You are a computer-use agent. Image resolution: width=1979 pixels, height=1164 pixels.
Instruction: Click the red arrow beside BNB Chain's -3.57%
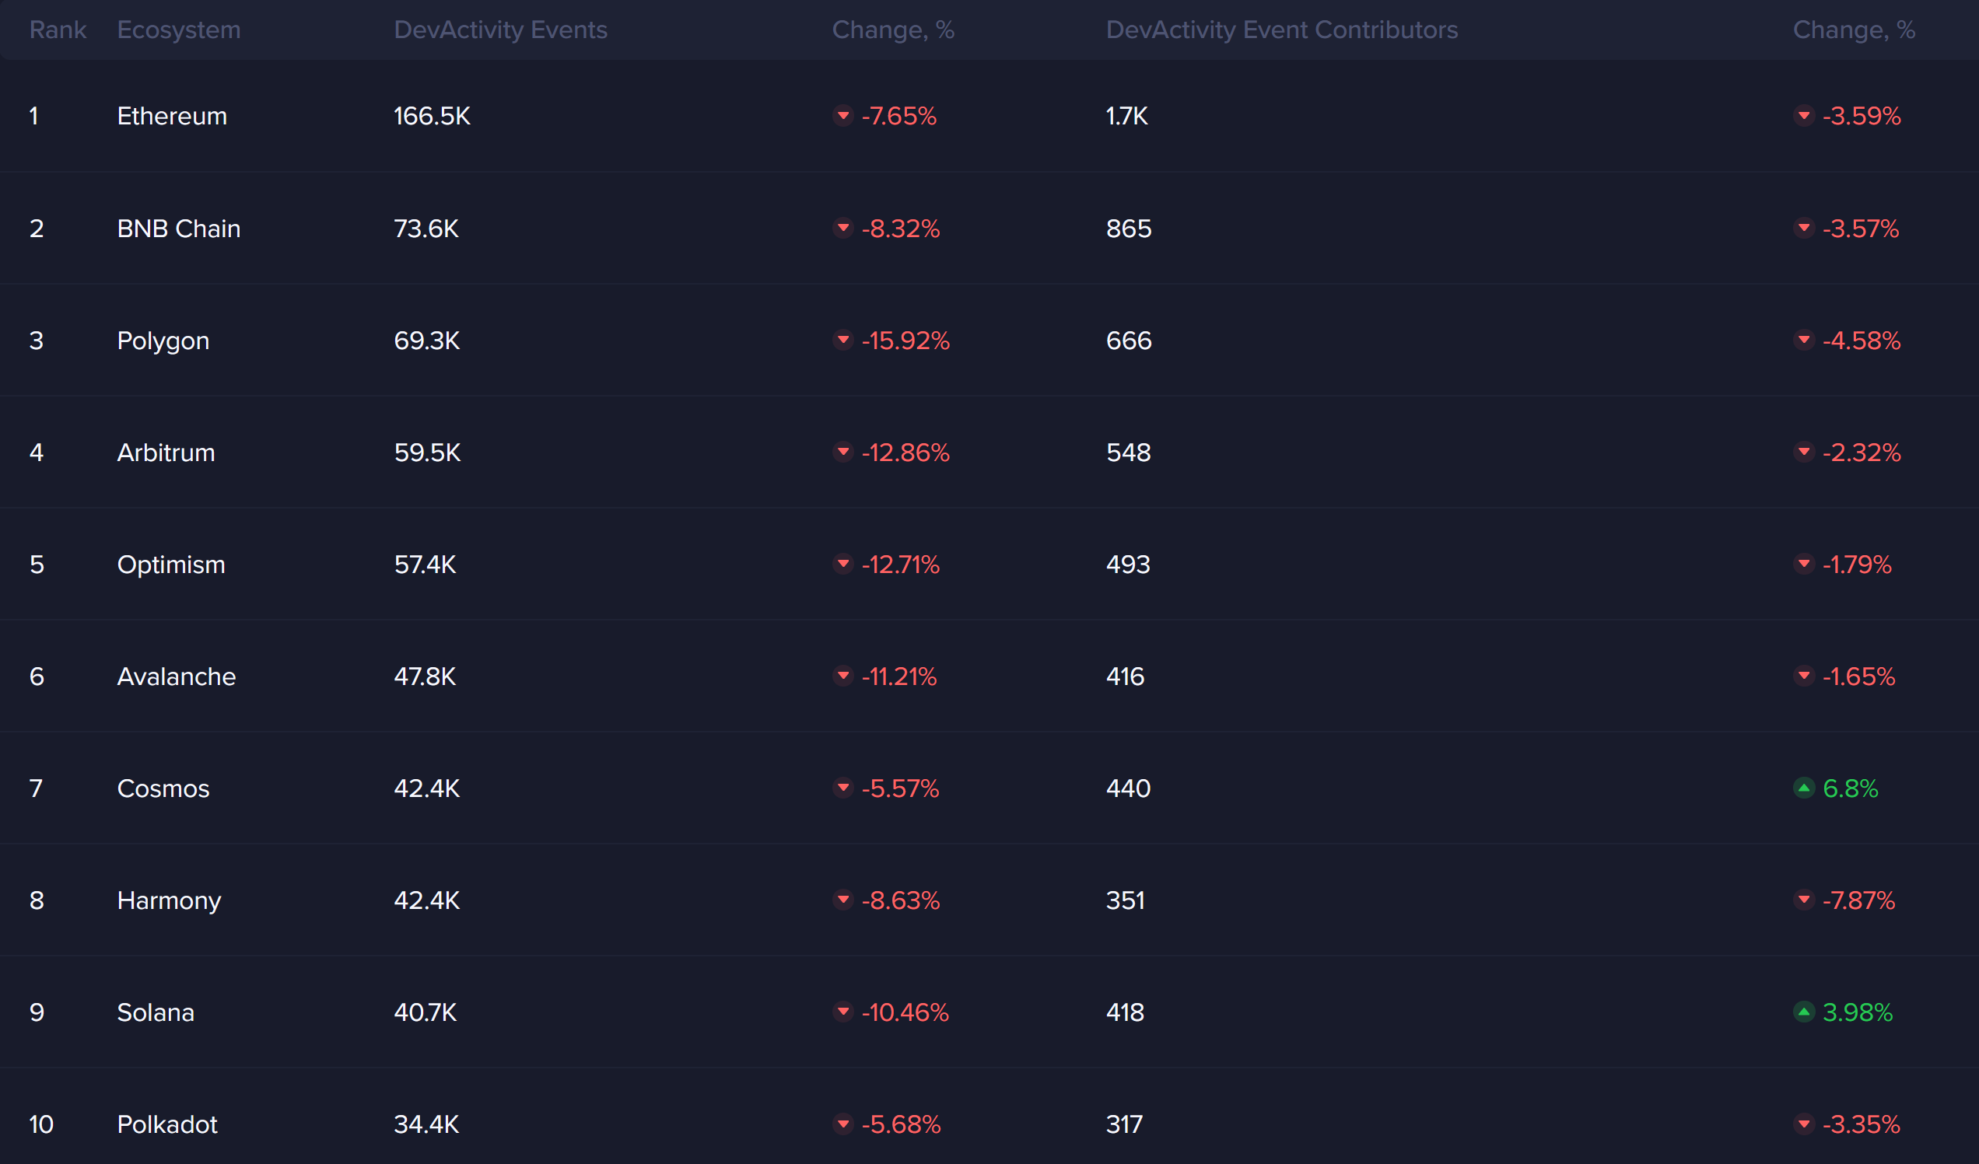coord(1804,229)
